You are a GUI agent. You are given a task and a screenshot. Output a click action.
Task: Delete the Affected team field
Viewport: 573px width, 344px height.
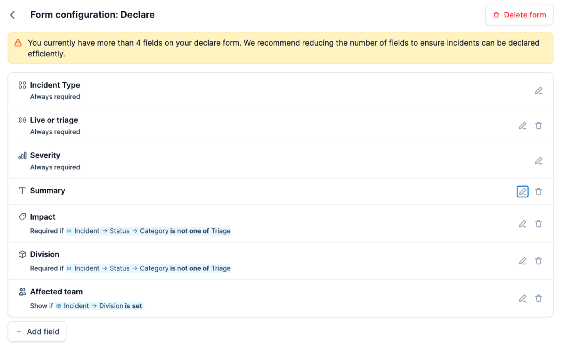click(538, 298)
